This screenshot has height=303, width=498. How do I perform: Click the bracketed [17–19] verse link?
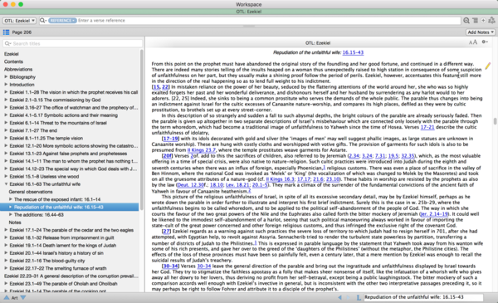[x=170, y=139]
